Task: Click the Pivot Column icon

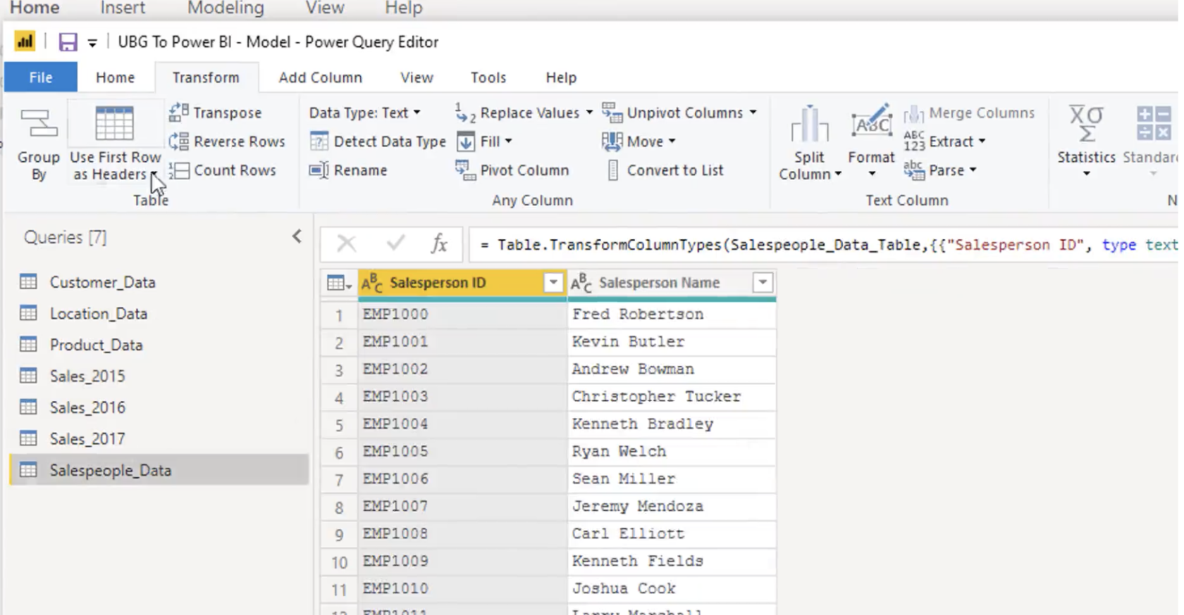Action: pyautogui.click(x=465, y=170)
